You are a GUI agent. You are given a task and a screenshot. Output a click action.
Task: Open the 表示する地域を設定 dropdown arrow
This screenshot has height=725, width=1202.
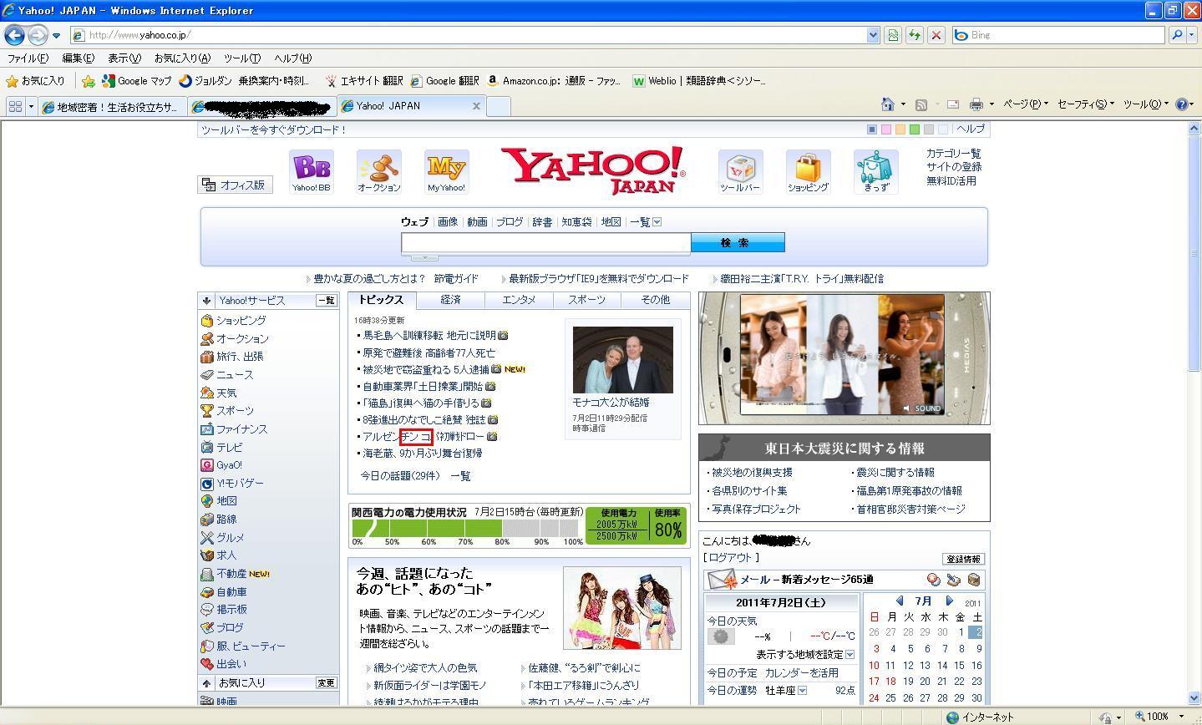coord(850,655)
